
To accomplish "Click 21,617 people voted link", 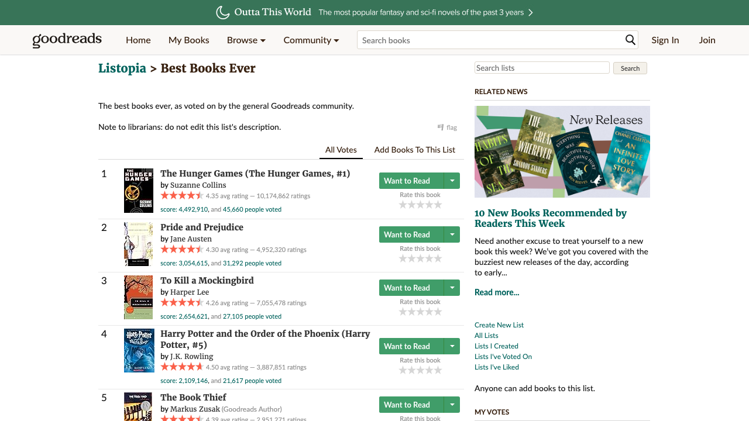I will tap(252, 381).
